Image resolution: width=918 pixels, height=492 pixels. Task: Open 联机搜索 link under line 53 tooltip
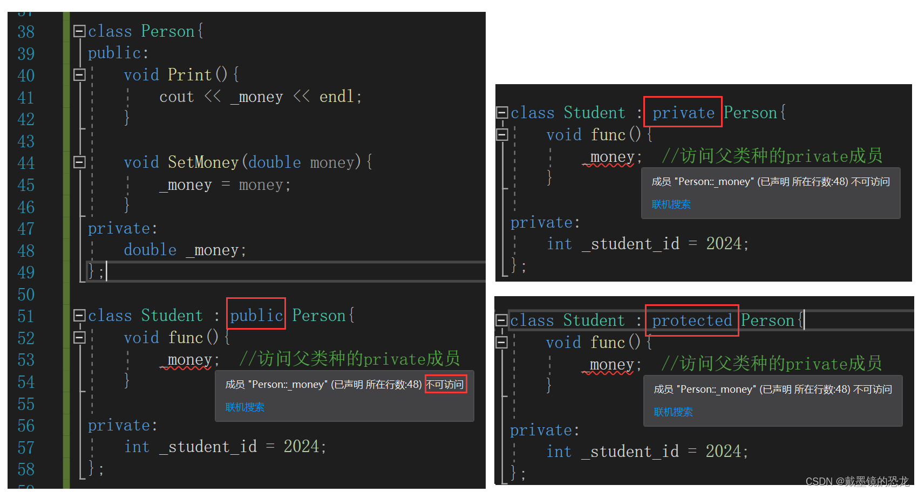(244, 407)
